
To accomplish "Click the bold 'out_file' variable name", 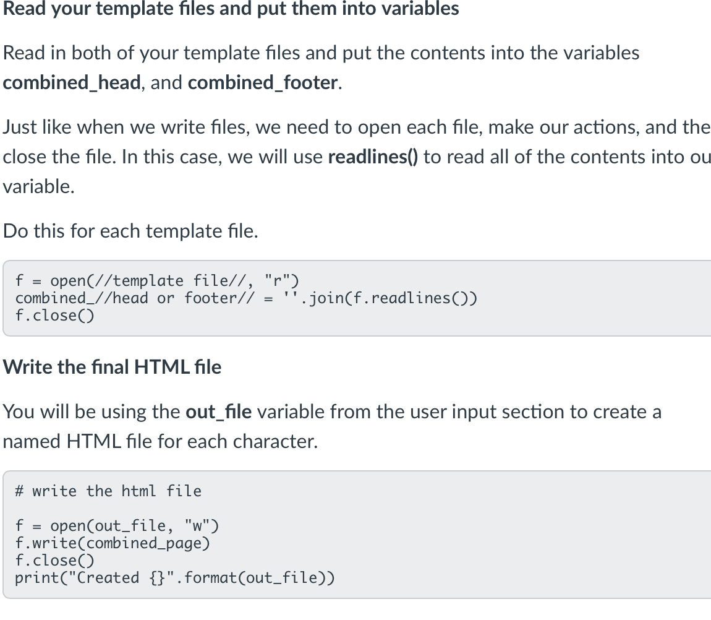I will tap(218, 412).
